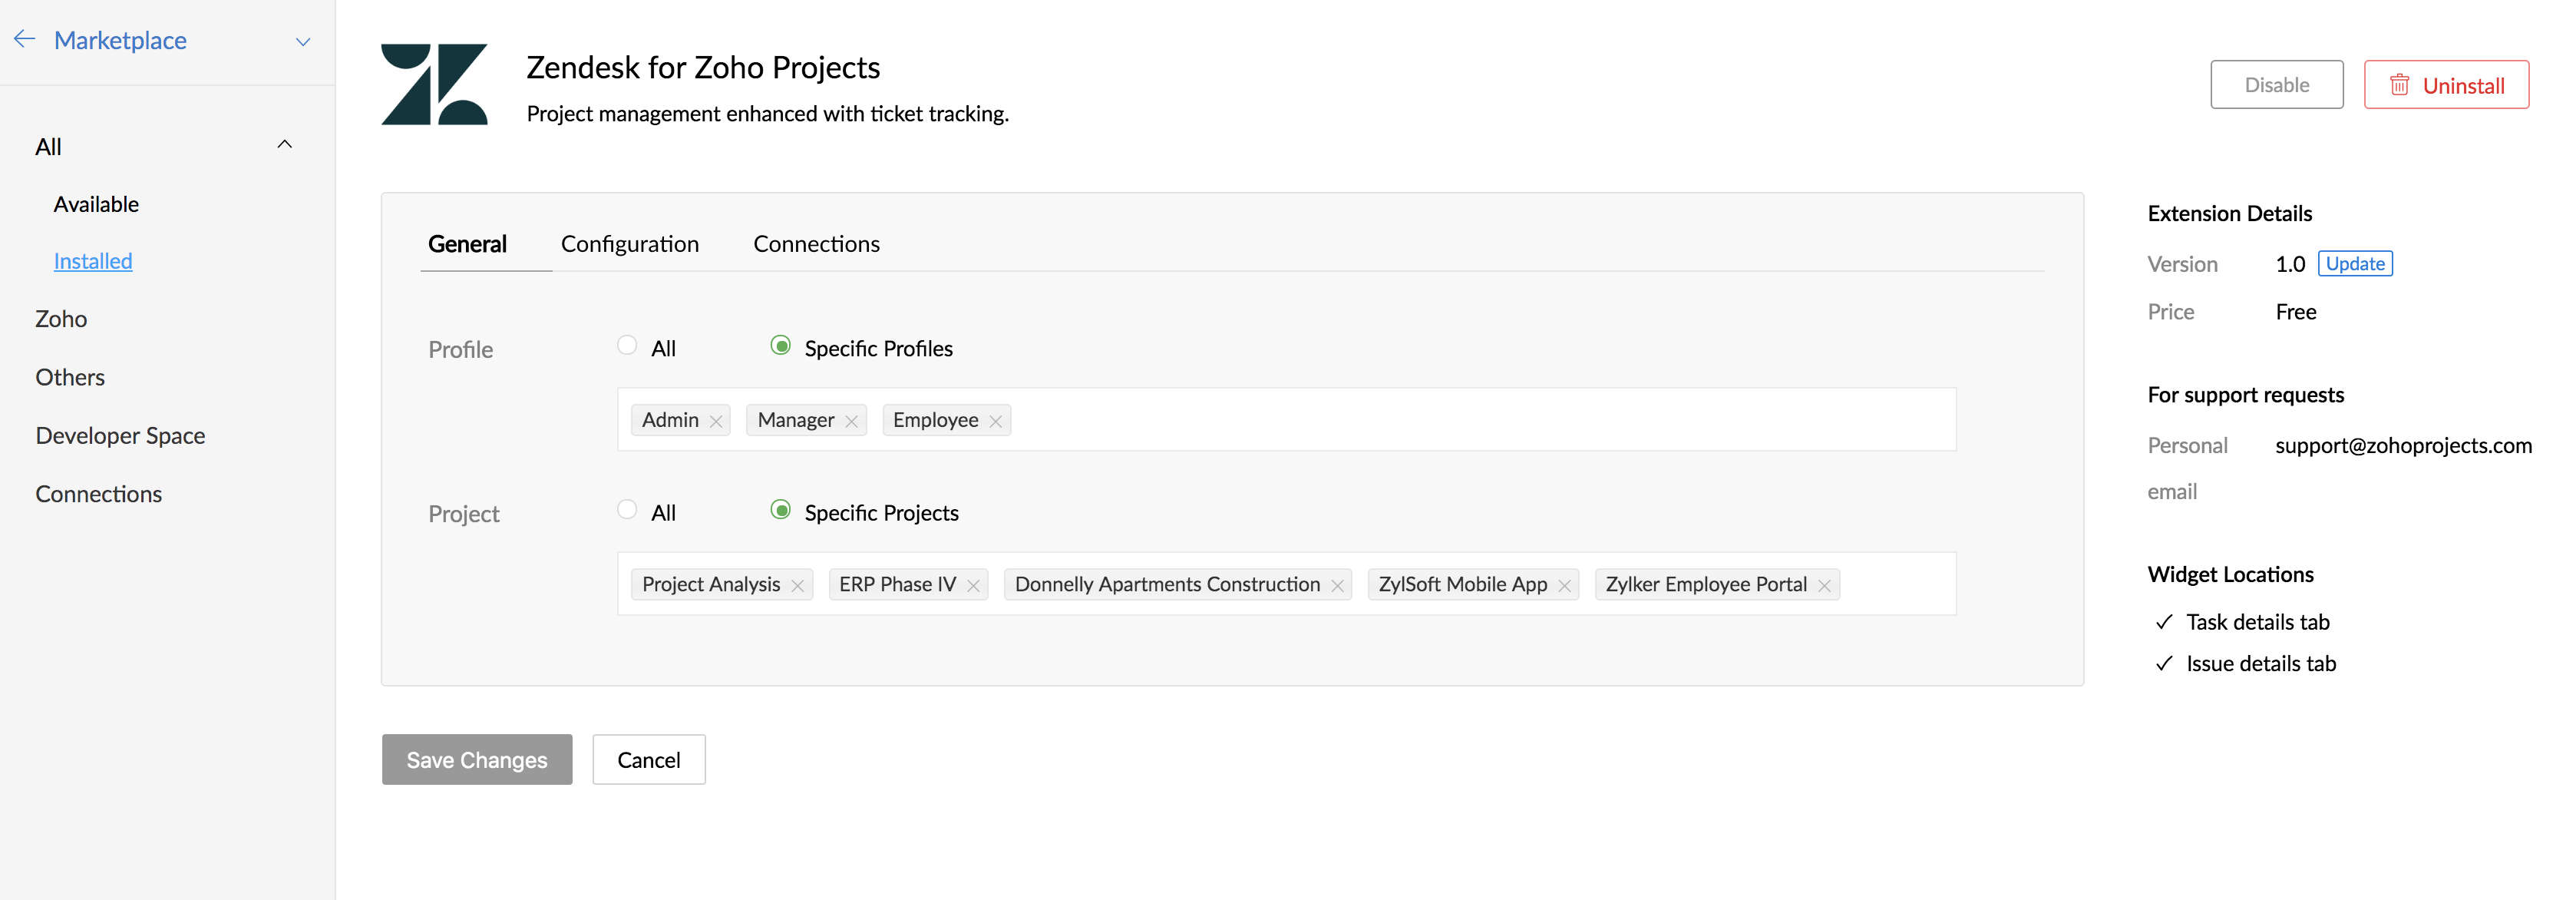Remove Donnelly Apartments Construction tag
2576x900 pixels.
(1338, 585)
